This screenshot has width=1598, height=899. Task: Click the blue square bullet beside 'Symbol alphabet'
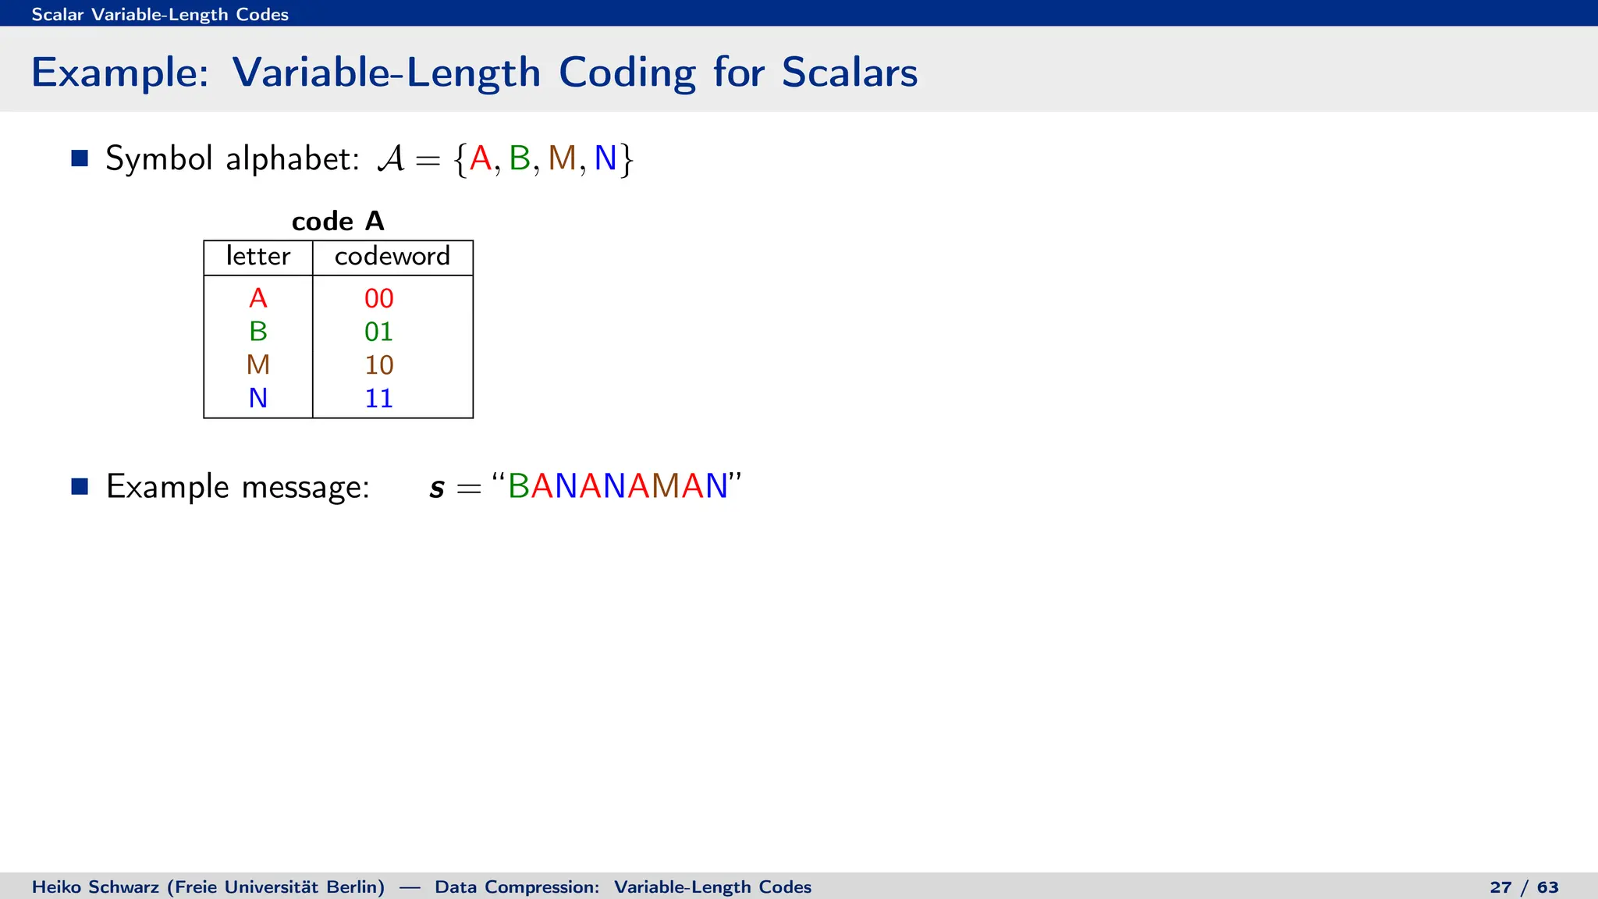coord(80,158)
